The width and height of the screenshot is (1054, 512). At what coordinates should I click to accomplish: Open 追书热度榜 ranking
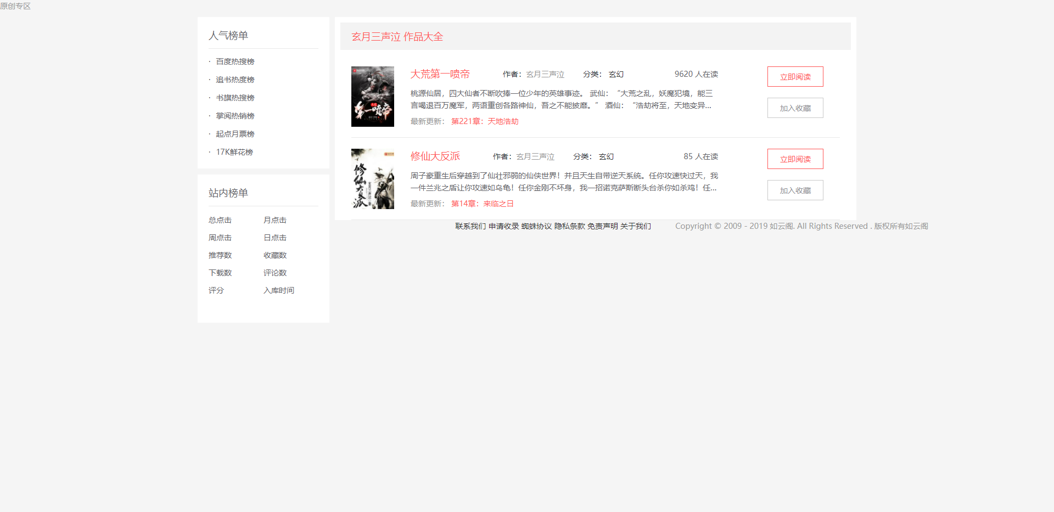(235, 80)
